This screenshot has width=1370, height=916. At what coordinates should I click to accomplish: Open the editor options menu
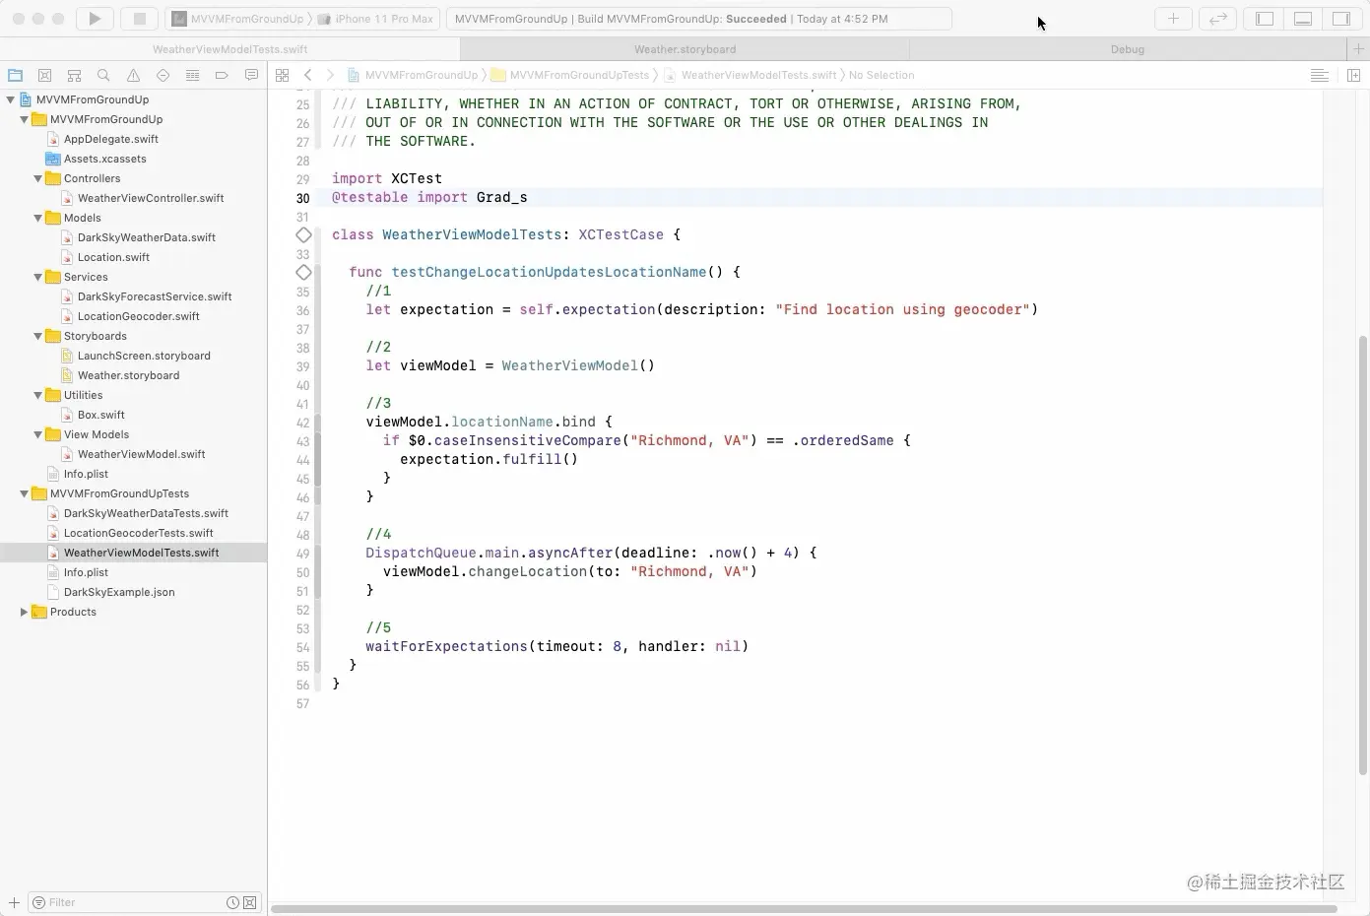coord(1320,75)
